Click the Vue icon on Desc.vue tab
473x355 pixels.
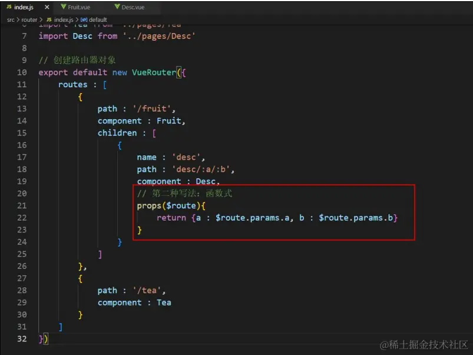tap(117, 6)
